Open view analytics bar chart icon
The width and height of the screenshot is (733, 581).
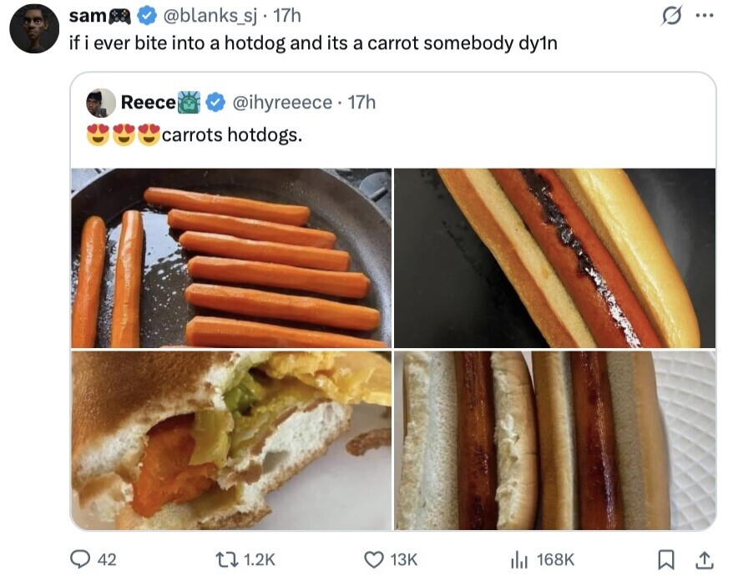pos(518,559)
